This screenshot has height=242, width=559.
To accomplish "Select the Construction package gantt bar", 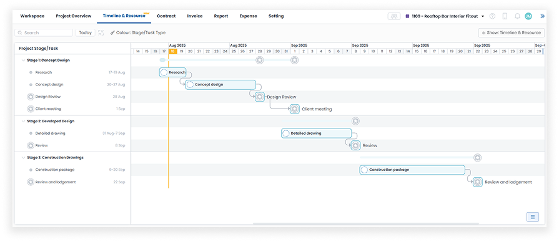I will [x=412, y=170].
